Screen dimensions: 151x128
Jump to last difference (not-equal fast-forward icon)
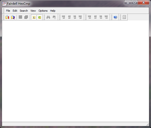80,17
